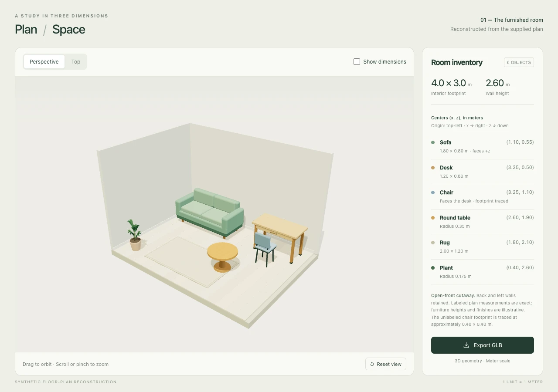The width and height of the screenshot is (558, 392).
Task: Select the Plant inventory row
Action: coord(483,272)
